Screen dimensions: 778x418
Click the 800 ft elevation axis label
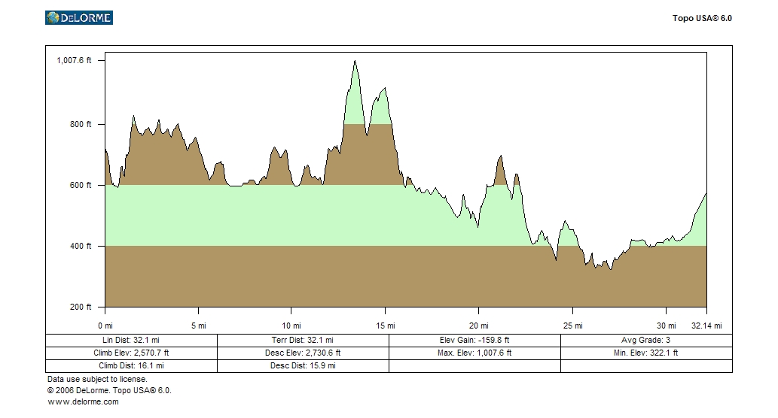tap(82, 124)
